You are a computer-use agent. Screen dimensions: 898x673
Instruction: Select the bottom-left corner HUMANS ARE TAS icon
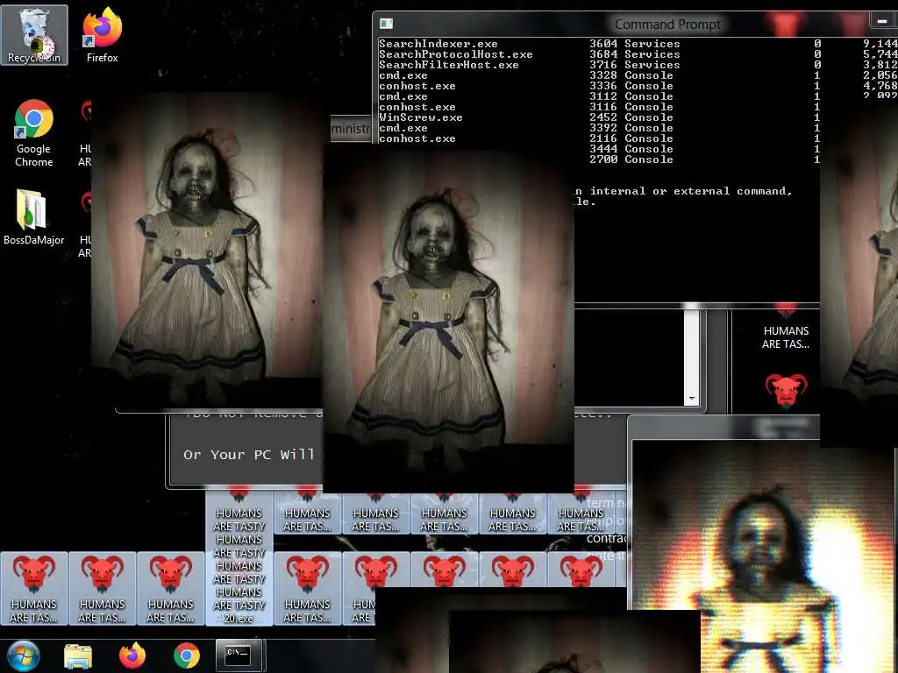(34, 588)
